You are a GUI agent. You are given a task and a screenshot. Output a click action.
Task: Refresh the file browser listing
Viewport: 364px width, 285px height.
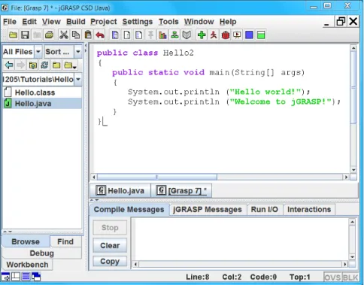pos(44,65)
